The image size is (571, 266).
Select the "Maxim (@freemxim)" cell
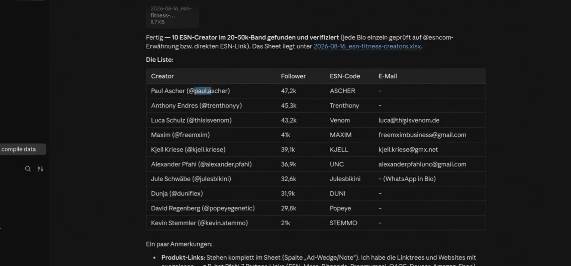(x=180, y=135)
